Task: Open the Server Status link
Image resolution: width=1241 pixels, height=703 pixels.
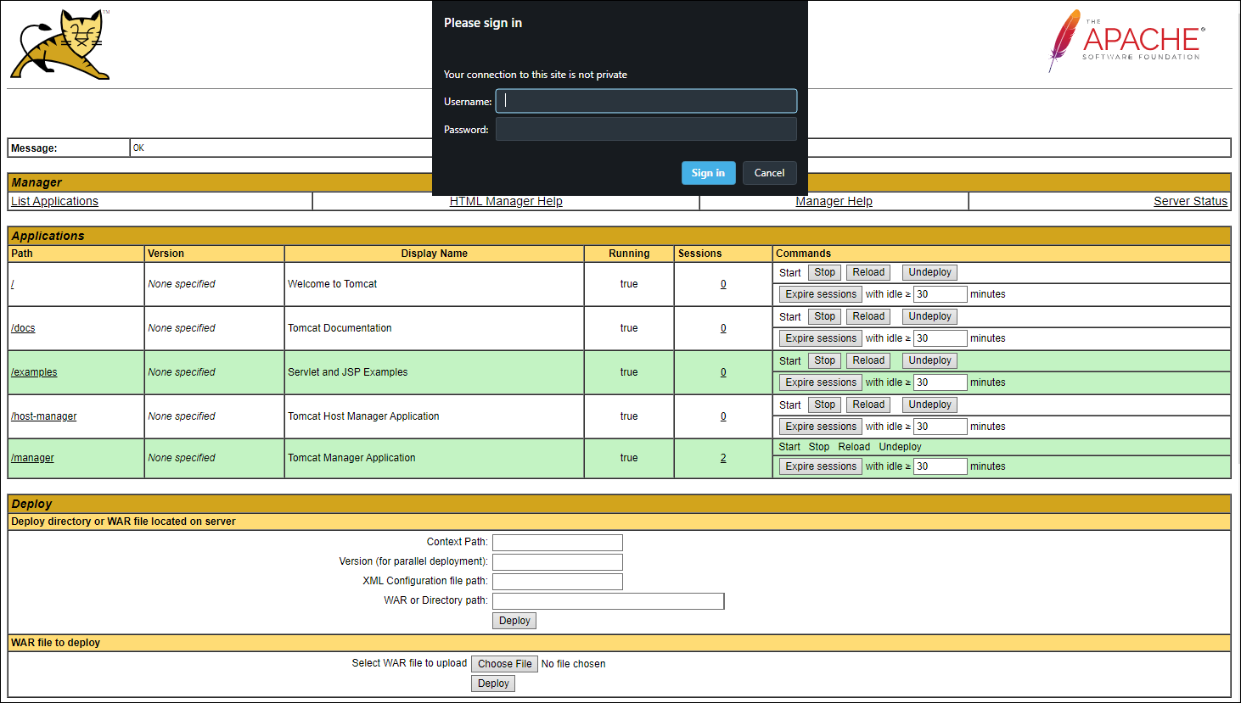Action: (1190, 201)
